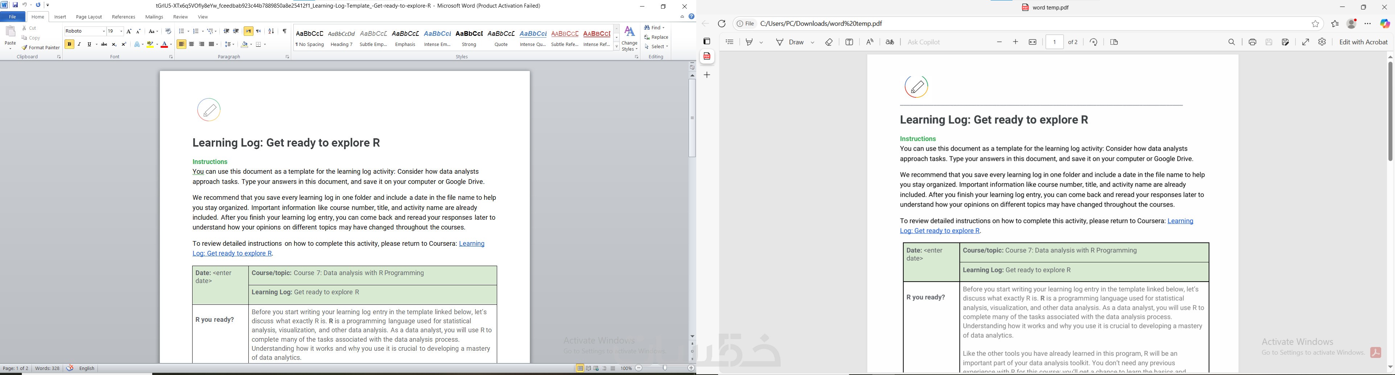The width and height of the screenshot is (1395, 375).
Task: Save the Word document from Quick Access toolbar
Action: (15, 5)
